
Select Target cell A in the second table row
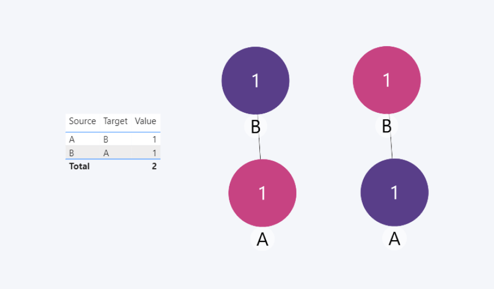[106, 153]
